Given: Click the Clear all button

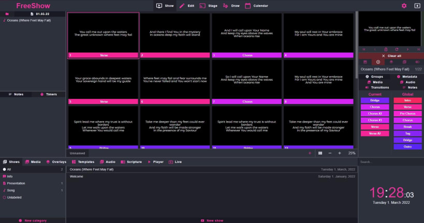Looking at the screenshot, I should [391, 56].
